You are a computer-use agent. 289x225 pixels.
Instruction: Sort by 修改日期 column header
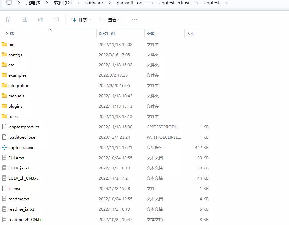[x=107, y=34]
